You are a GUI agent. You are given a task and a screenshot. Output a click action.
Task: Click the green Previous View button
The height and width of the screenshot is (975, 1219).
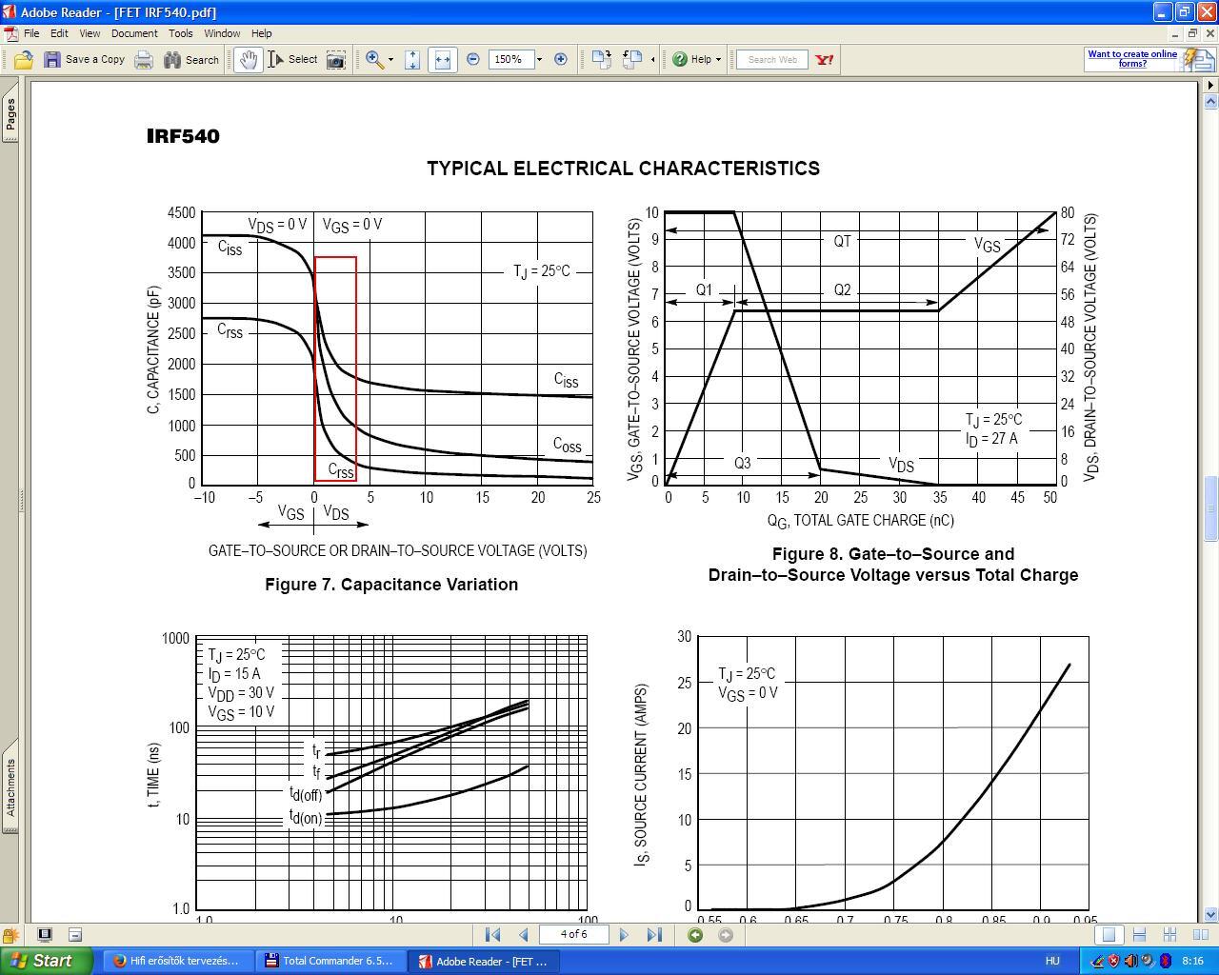(695, 935)
